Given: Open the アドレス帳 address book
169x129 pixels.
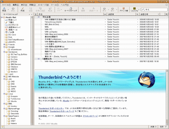Looking at the screenshot, I should 124,10.
